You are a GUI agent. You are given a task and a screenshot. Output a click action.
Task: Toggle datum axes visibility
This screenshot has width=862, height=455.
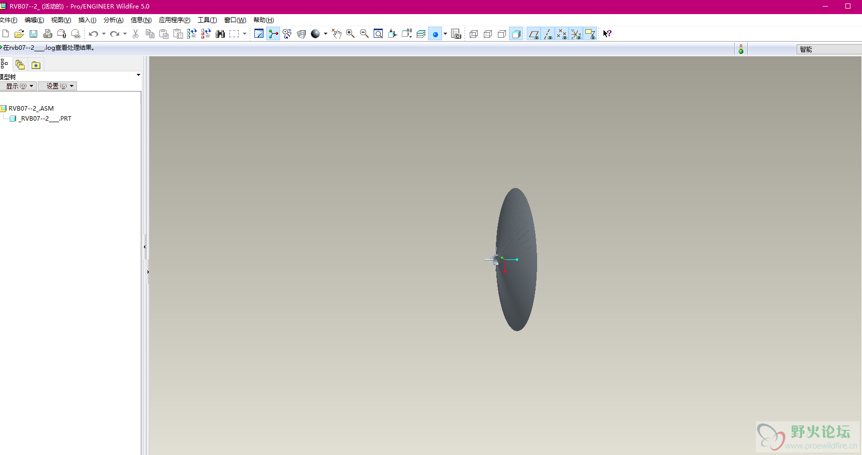(548, 34)
